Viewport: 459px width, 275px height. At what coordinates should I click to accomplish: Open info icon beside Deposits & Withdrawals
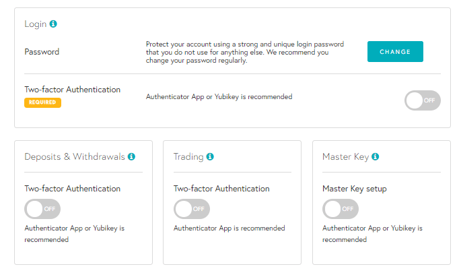point(131,157)
